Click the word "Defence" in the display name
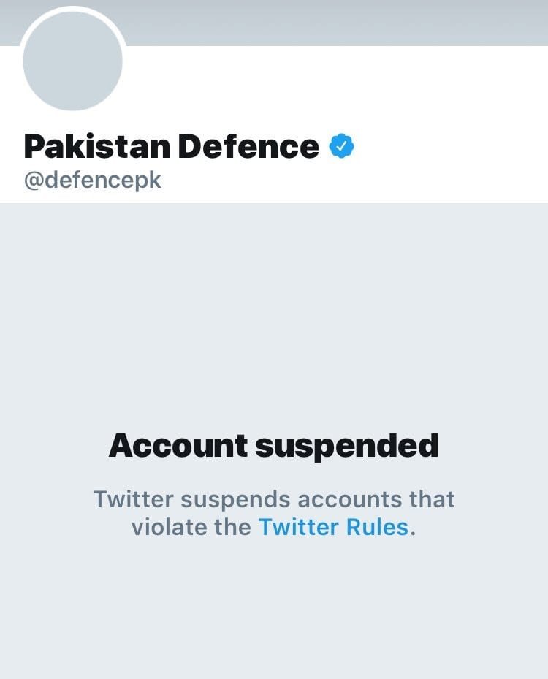 248,146
